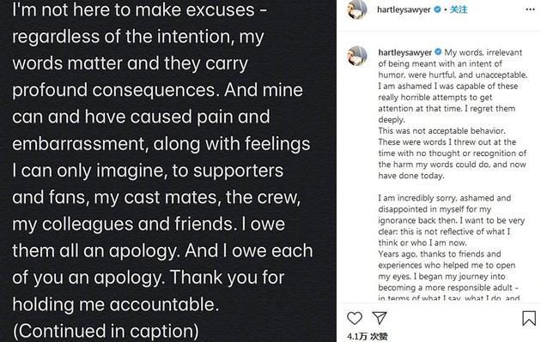Image resolution: width=541 pixels, height=342 pixels.
Task: Like the post with the heart icon
Action: click(x=355, y=318)
